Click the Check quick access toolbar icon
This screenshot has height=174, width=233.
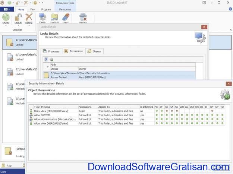pyautogui.click(x=9, y=3)
